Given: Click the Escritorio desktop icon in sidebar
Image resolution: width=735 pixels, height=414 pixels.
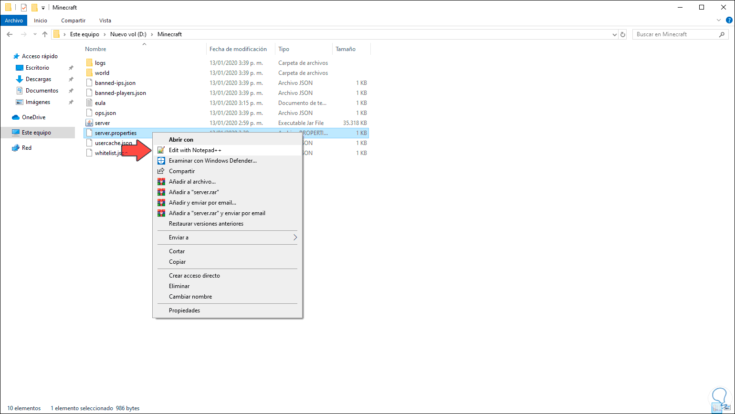Looking at the screenshot, I should coord(20,68).
